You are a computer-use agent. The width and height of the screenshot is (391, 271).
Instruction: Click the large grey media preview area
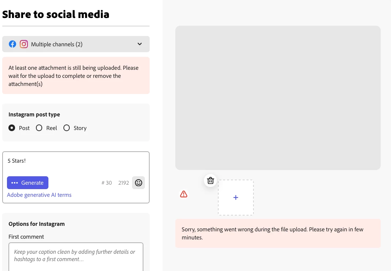click(278, 98)
